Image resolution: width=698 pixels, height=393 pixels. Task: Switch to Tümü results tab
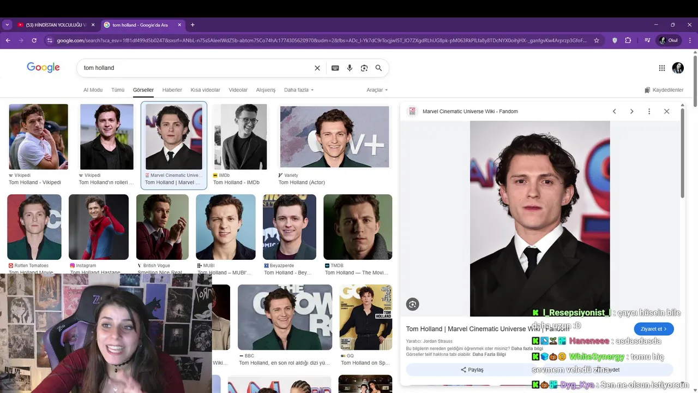(x=118, y=90)
